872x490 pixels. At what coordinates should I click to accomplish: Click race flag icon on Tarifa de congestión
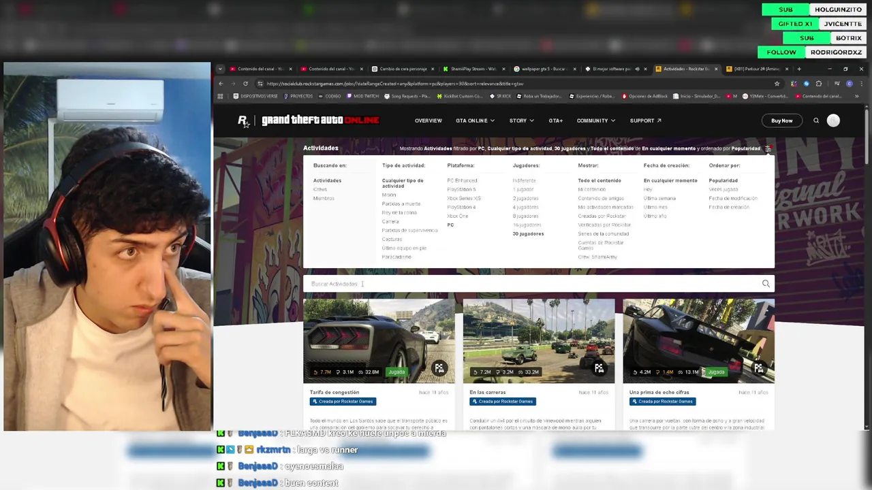click(439, 368)
